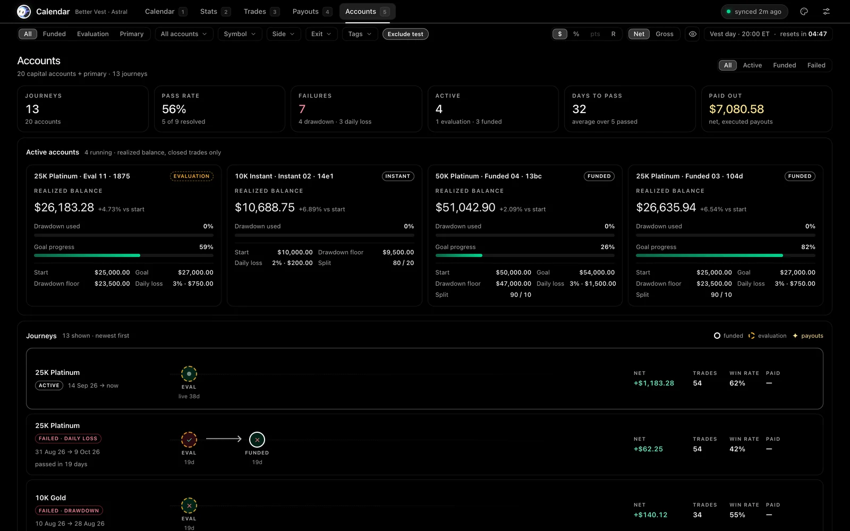This screenshot has height=531, width=850.
Task: Switch units to pts display
Action: tap(595, 34)
